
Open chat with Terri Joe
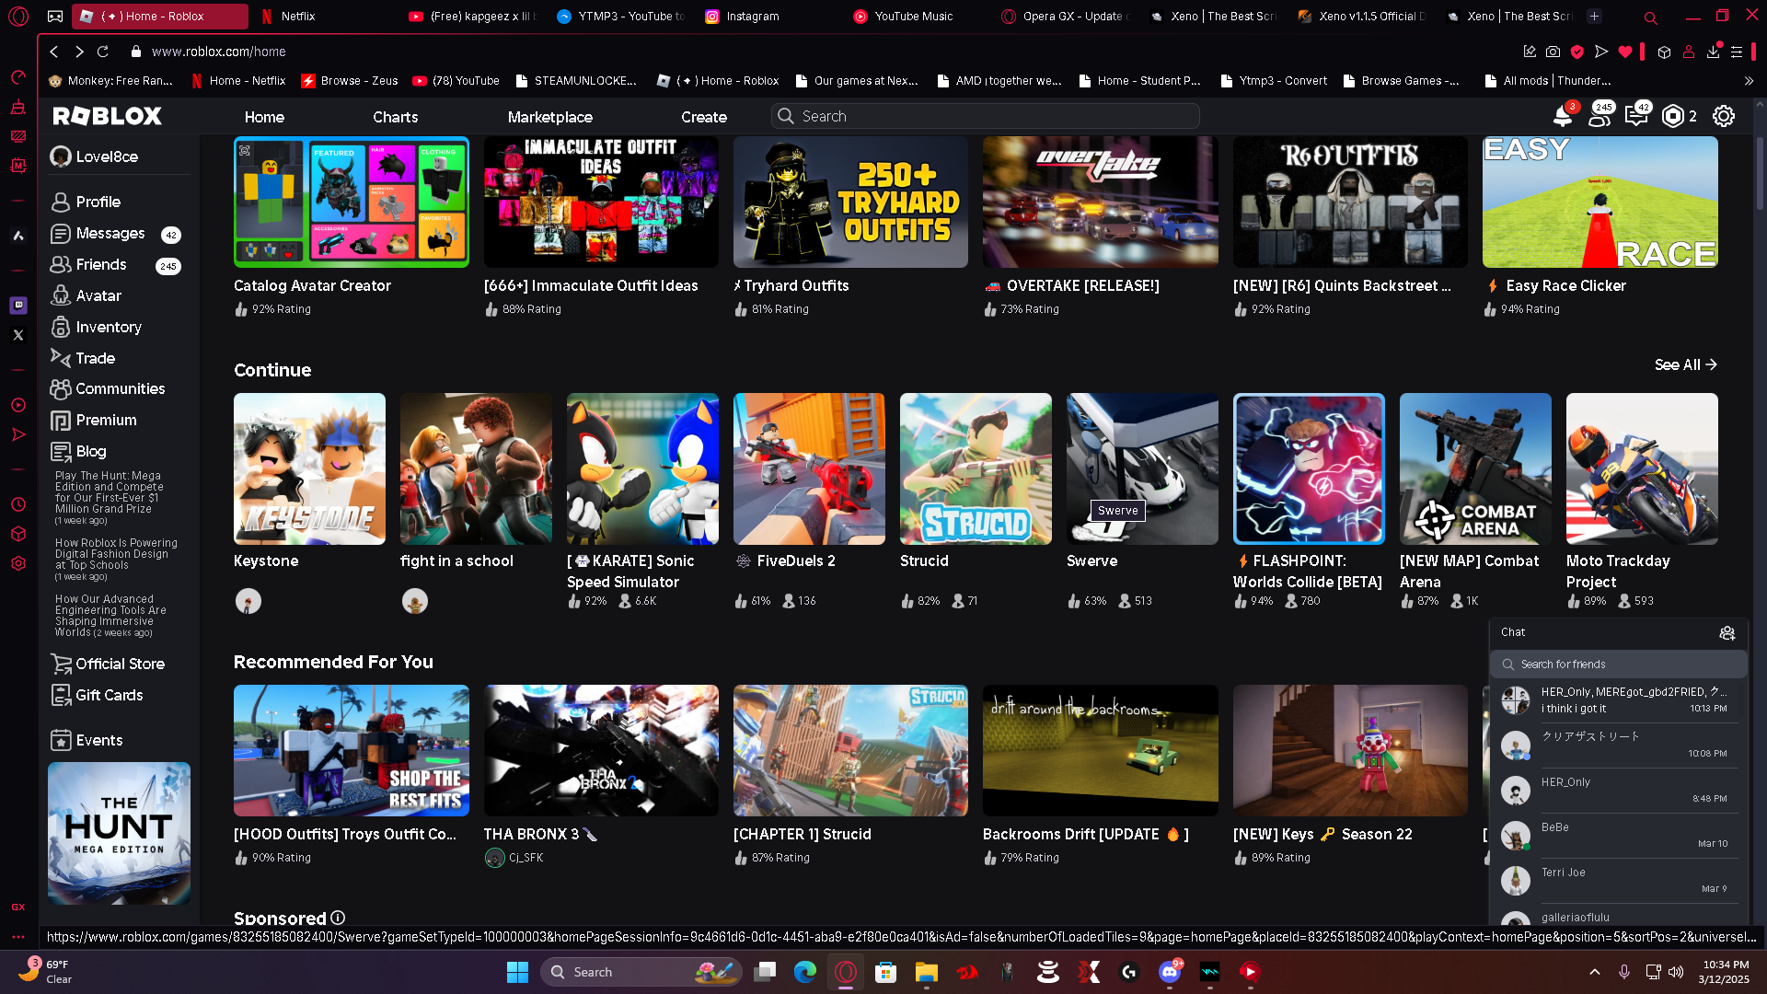(x=1619, y=880)
